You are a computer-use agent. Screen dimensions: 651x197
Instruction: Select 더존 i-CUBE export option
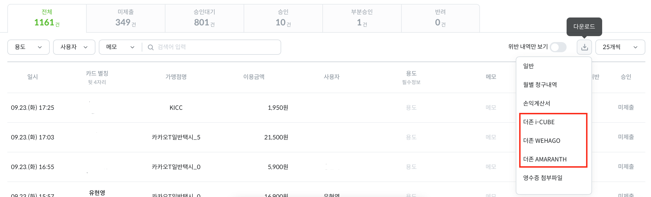[x=539, y=122]
